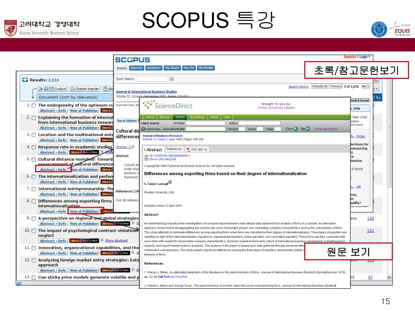Open the My Profile tab in Scopus
Image resolution: width=415 pixels, height=311 pixels.
tap(205, 68)
